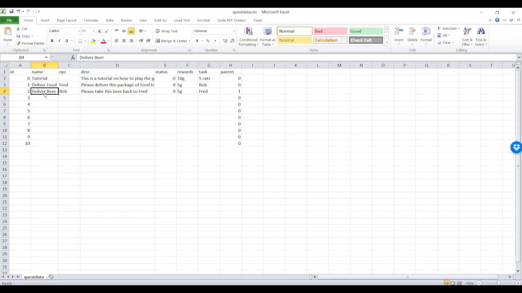Click the Insert Function fx icon
This screenshot has height=293, width=522.
(x=73, y=57)
